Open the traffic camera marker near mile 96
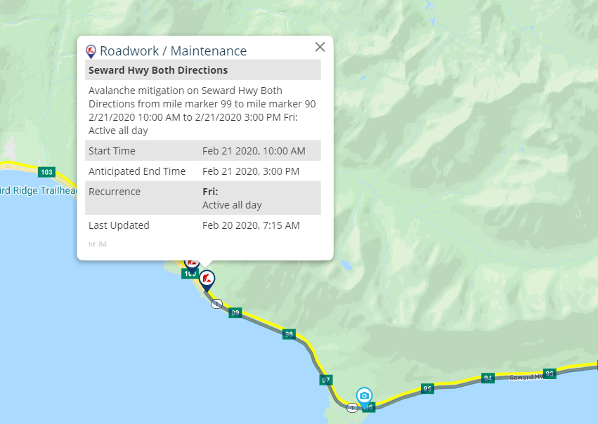Image resolution: width=598 pixels, height=424 pixels. [x=364, y=397]
